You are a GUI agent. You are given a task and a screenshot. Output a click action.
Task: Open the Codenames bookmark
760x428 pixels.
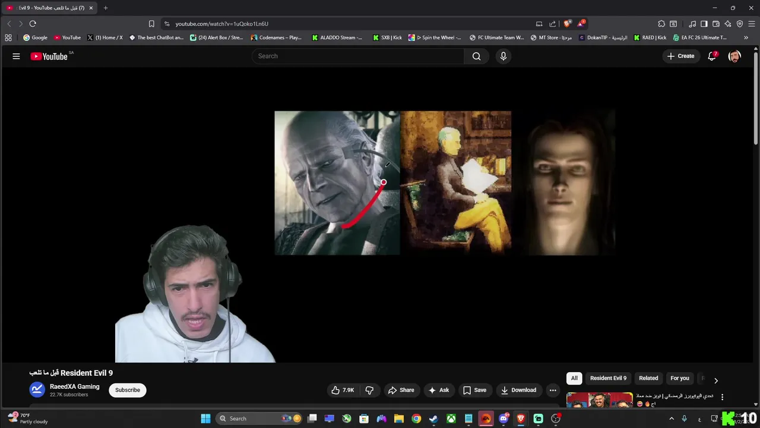pos(276,37)
